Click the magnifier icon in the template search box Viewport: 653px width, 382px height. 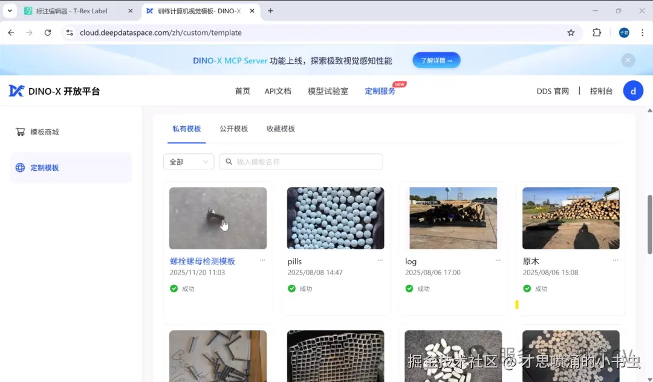[x=229, y=162]
